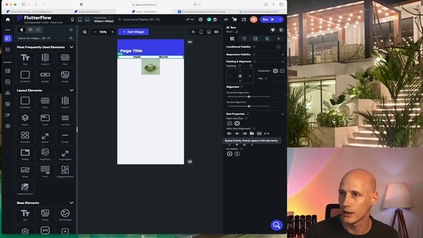Add a GridView widget from Layout Elements
The height and width of the screenshot is (238, 423).
[25, 137]
